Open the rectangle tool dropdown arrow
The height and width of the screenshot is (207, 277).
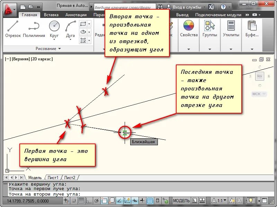[89, 24]
